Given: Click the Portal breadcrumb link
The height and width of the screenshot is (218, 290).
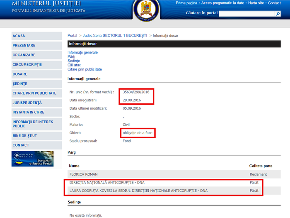Looking at the screenshot, I should point(72,35).
